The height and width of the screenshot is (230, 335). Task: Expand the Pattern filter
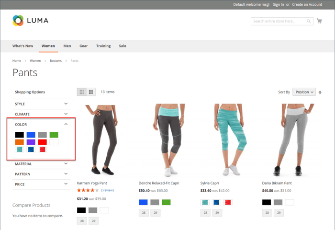(42, 174)
